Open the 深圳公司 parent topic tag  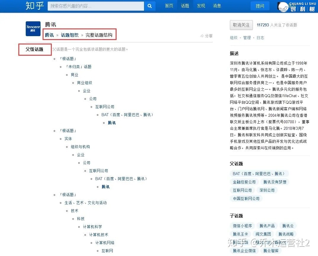[x=267, y=191]
